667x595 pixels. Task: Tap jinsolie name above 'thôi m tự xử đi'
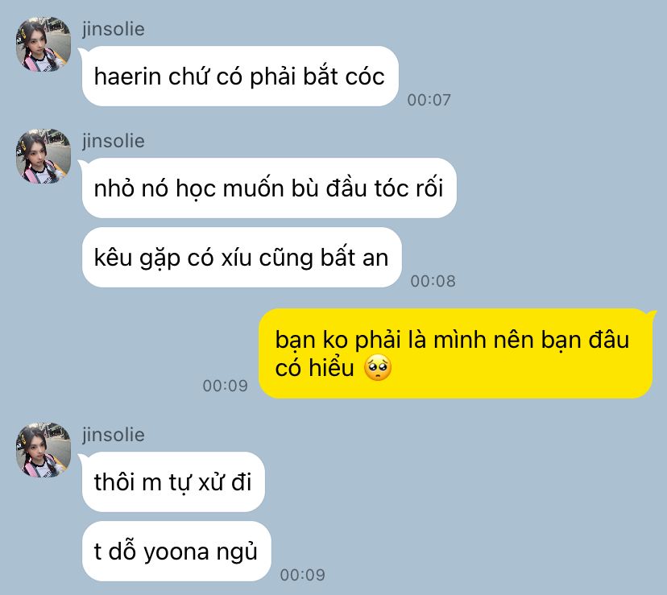pyautogui.click(x=113, y=435)
